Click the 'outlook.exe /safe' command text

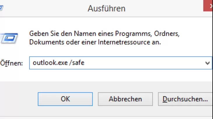click(59, 63)
